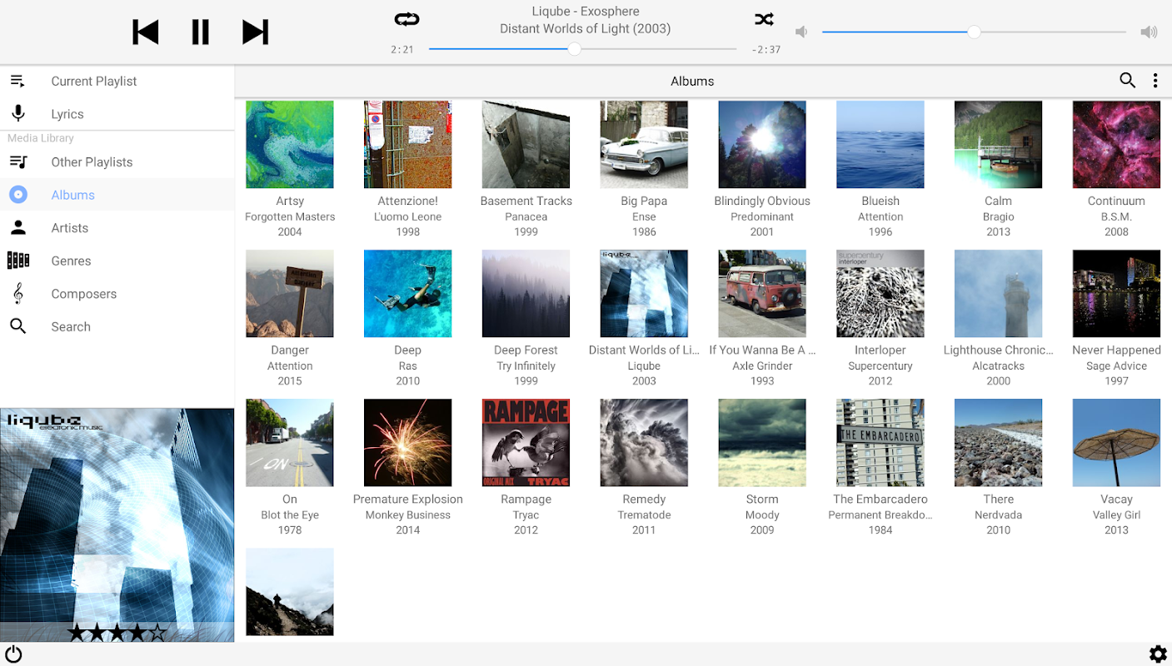The image size is (1172, 666).
Task: Skip to the next track
Action: pos(255,32)
